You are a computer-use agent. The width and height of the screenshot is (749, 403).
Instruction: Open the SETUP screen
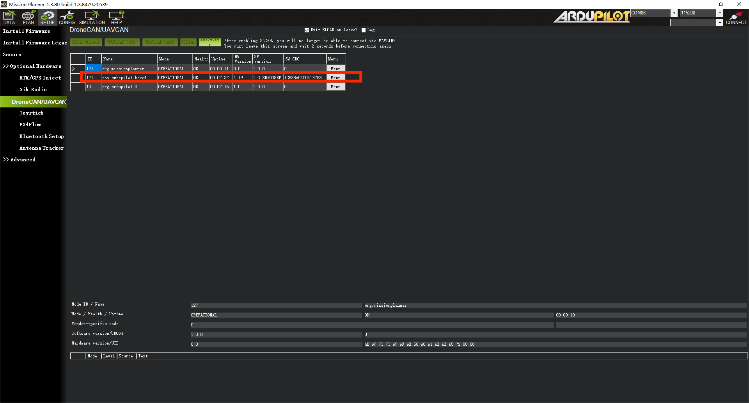coord(48,18)
